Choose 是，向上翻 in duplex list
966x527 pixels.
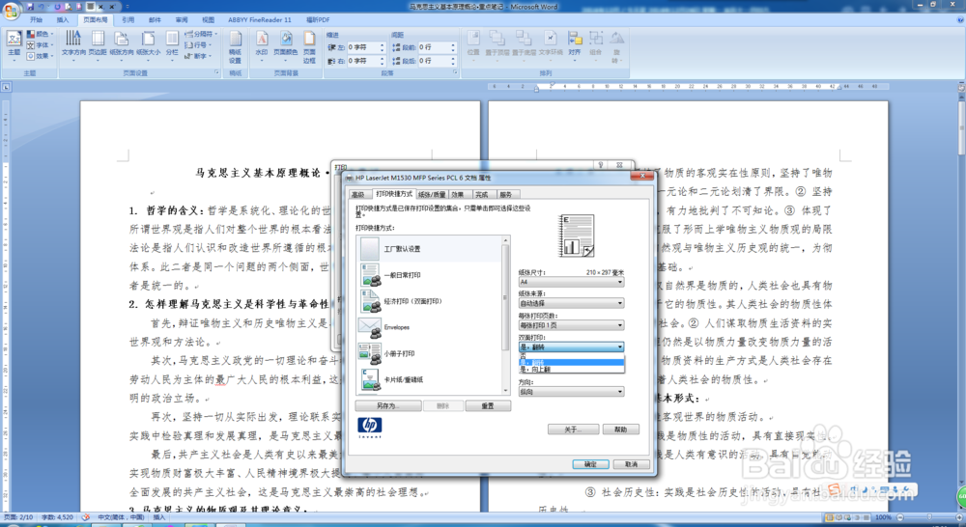[x=571, y=370]
